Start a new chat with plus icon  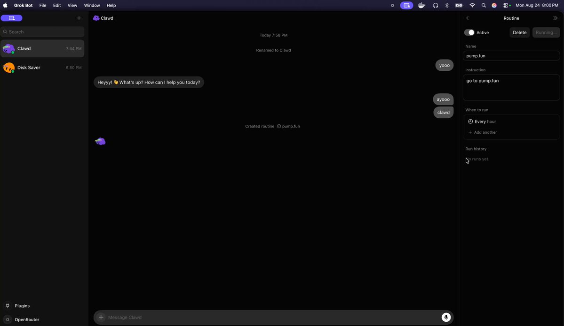tap(79, 18)
